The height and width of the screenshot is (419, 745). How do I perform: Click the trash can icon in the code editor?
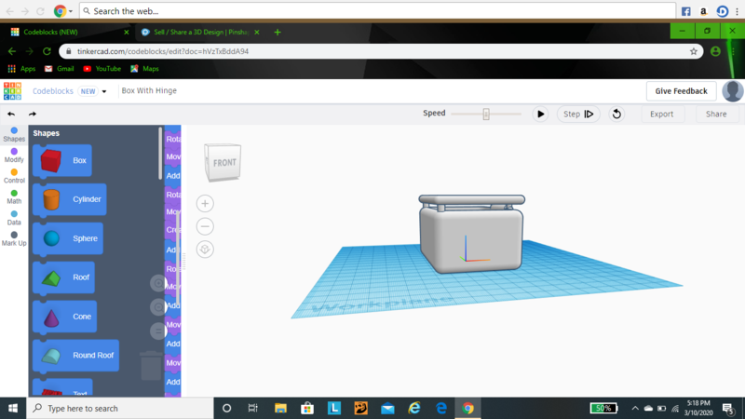(151, 365)
